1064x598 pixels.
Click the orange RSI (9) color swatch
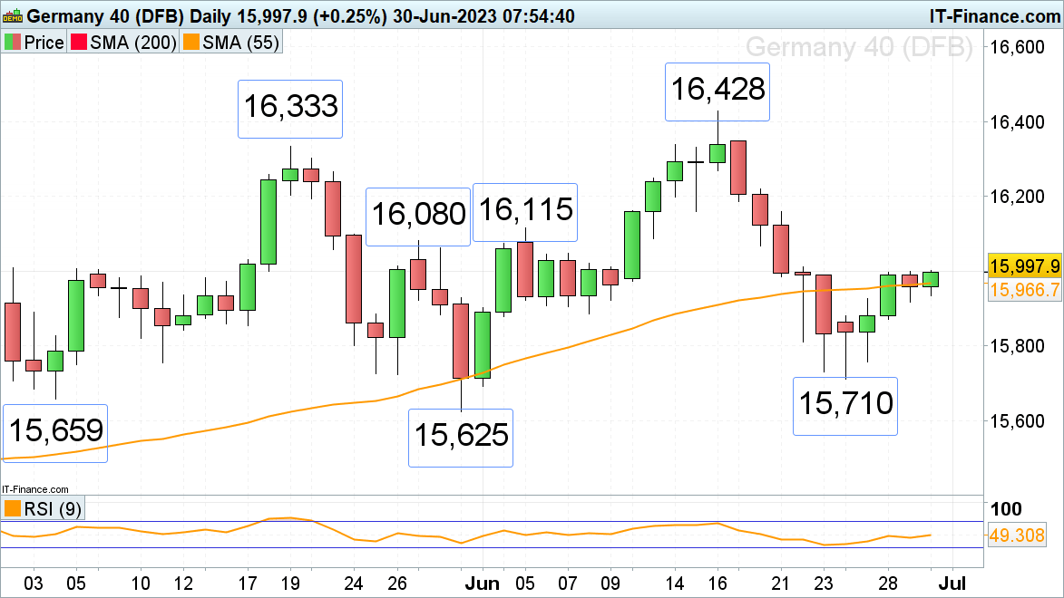coord(12,508)
